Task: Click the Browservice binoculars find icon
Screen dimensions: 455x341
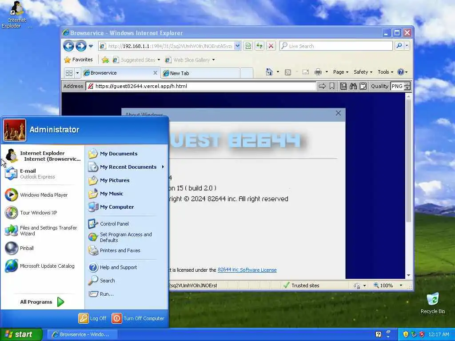Action: [353, 86]
